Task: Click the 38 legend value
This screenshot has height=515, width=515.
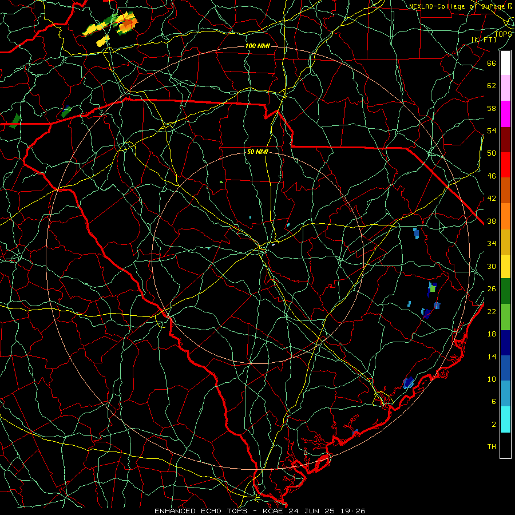Action: pos(492,221)
